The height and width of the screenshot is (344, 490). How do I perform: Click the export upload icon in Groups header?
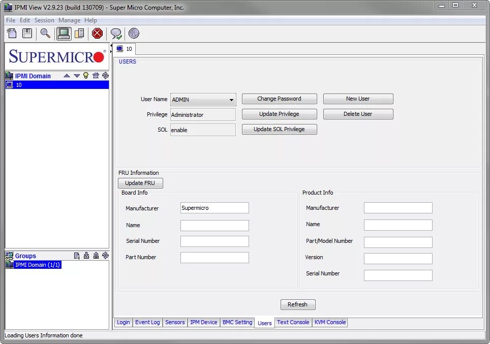96,256
